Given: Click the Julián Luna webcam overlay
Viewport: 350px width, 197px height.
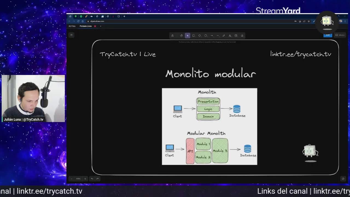Looking at the screenshot, I should click(33, 99).
